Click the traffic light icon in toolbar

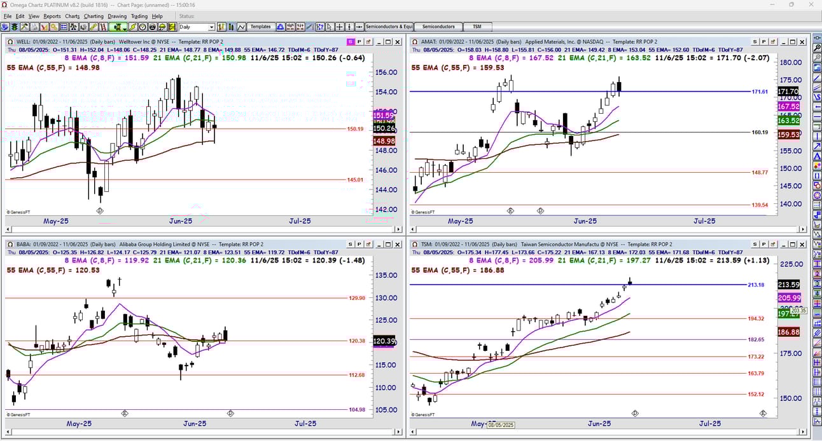[x=14, y=27]
